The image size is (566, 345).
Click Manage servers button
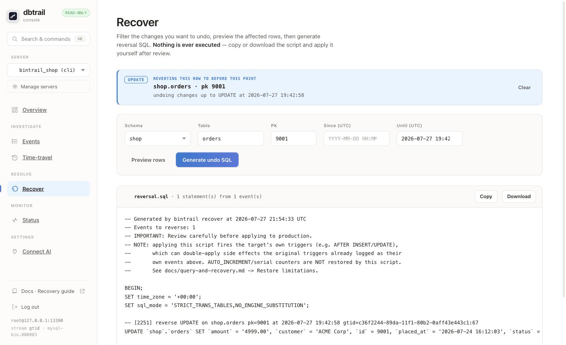click(49, 87)
